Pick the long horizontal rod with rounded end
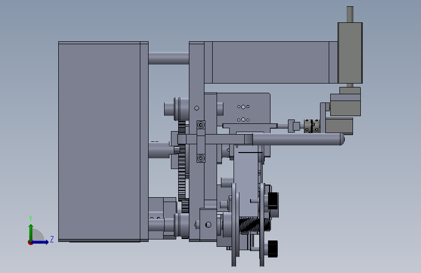Screen dimensions: 421x273 pyautogui.click(x=298, y=139)
